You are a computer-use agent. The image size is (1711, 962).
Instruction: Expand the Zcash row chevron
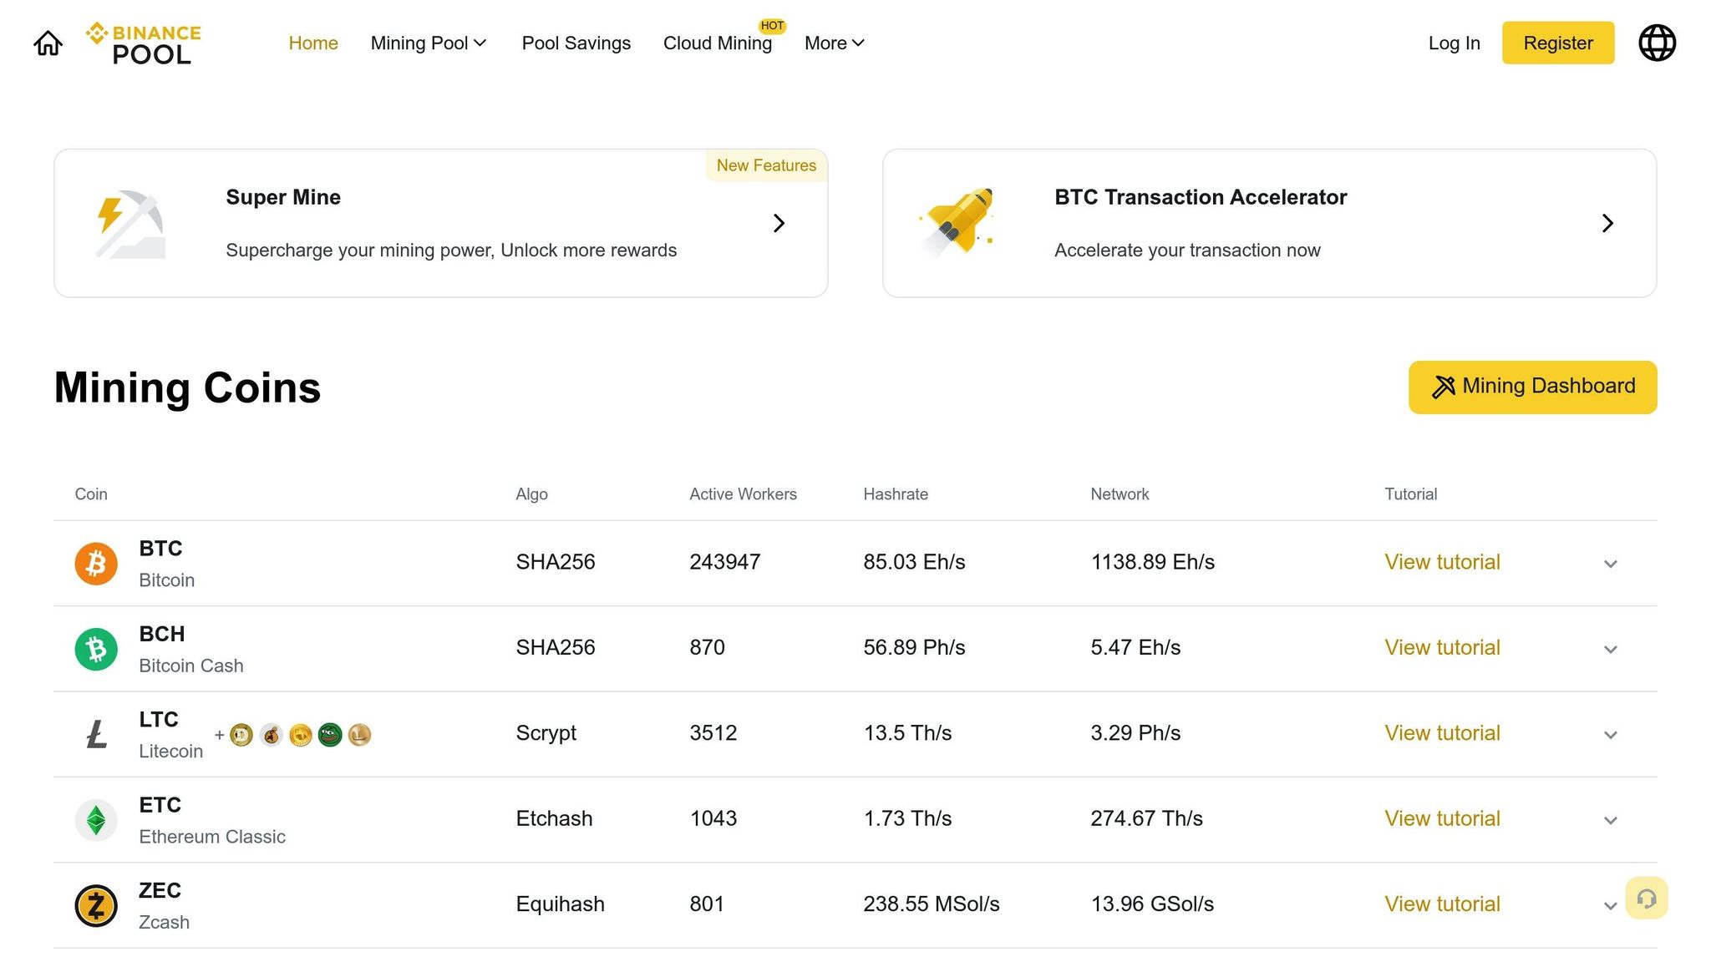click(1611, 905)
